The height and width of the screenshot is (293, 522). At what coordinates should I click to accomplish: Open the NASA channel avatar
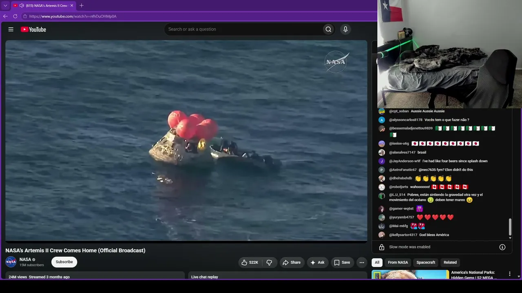point(11,262)
